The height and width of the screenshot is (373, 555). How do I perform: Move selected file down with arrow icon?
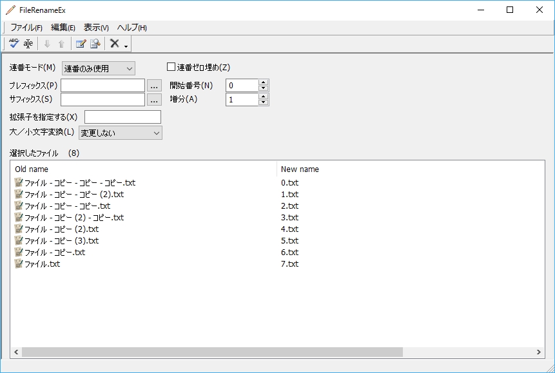click(x=48, y=44)
